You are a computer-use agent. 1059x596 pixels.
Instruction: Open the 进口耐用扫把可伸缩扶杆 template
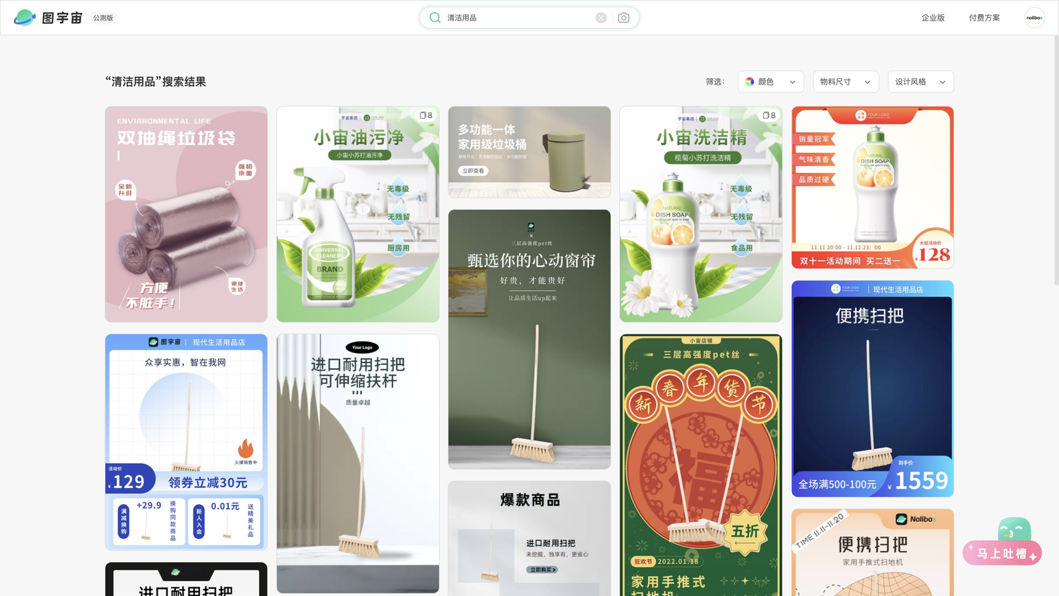pyautogui.click(x=358, y=464)
